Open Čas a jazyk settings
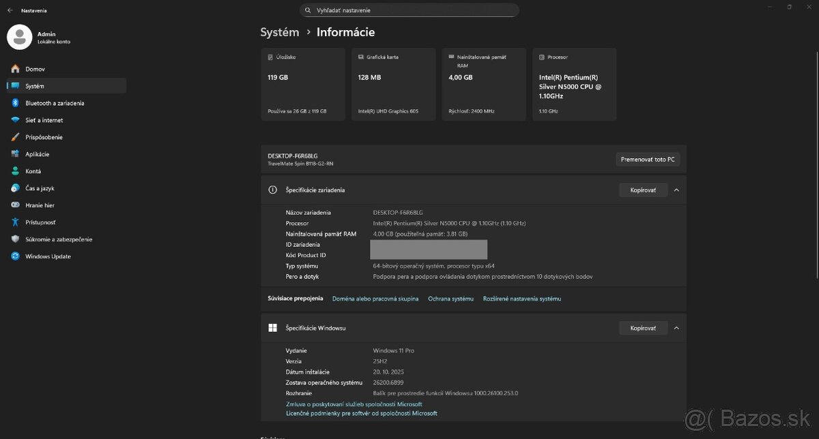This screenshot has height=439, width=819. tap(40, 188)
